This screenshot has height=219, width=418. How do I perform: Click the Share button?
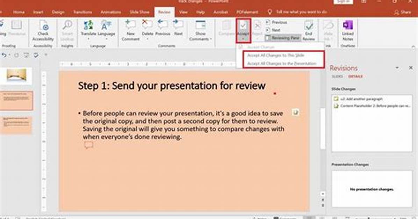pyautogui.click(x=403, y=12)
